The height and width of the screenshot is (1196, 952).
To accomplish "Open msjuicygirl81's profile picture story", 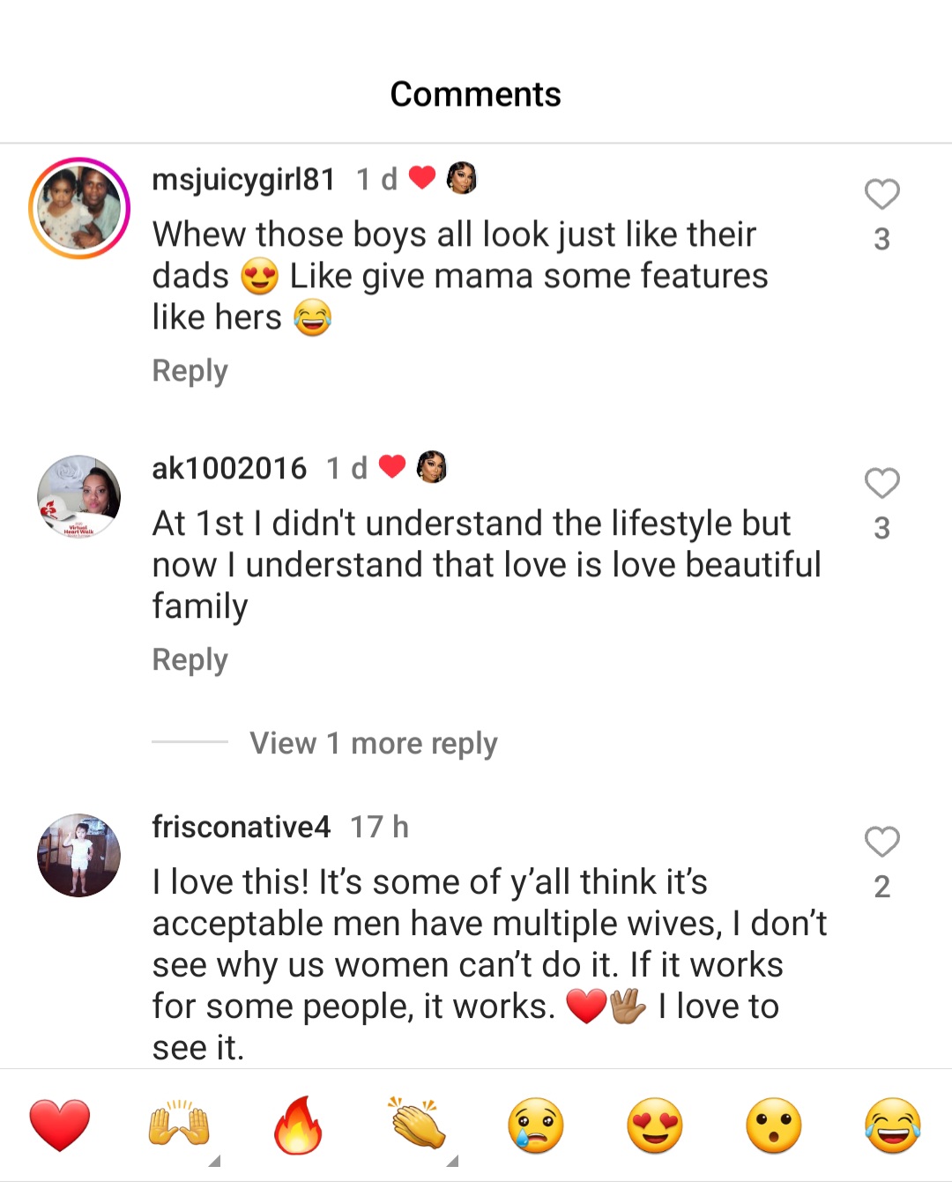I will [79, 208].
